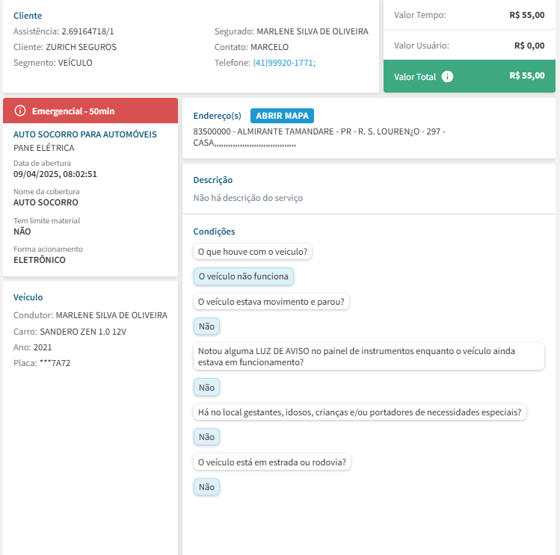
Task: Click 'O veículo estava movimento e parou?' question
Action: (x=271, y=302)
